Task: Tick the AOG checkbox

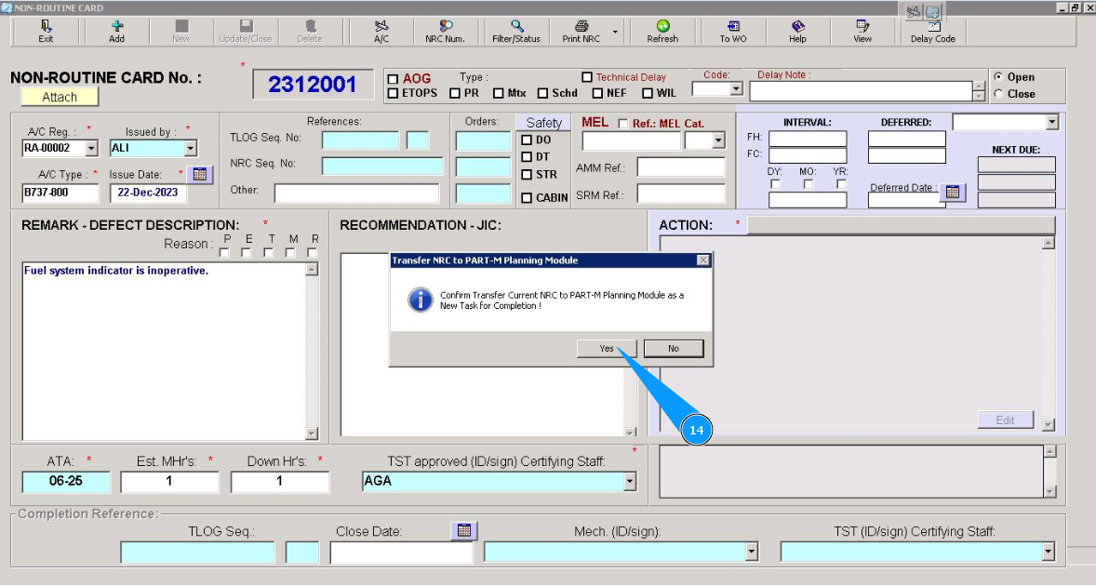Action: (x=393, y=79)
